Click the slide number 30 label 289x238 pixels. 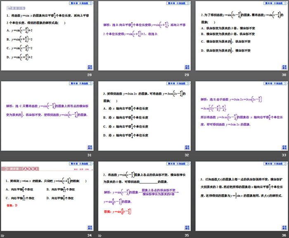(284, 75)
